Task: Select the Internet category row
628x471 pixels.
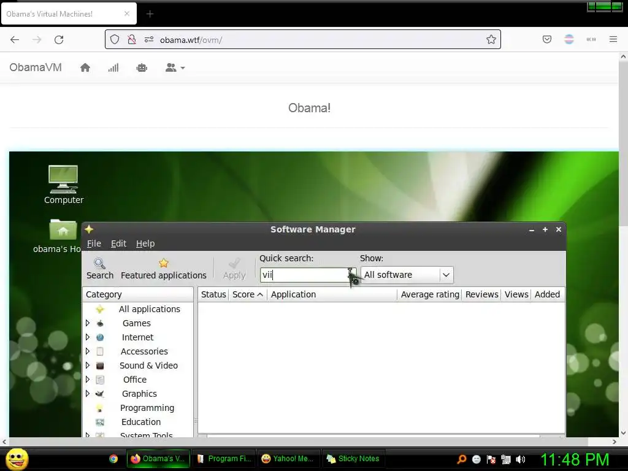Action: [x=138, y=337]
